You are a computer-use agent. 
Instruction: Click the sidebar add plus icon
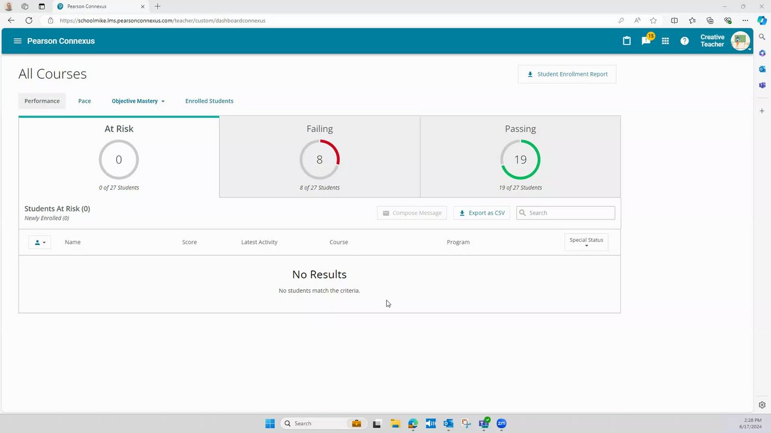(x=762, y=111)
